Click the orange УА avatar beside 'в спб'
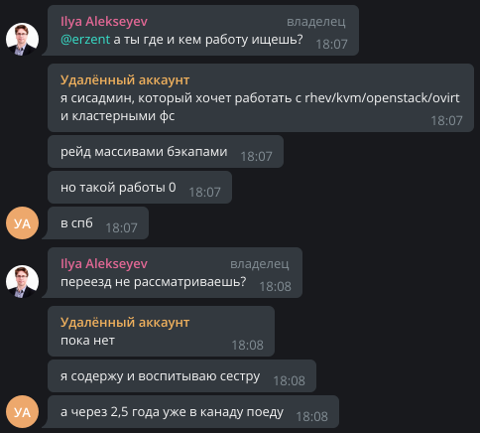Viewport: 480px width, 433px height. coord(22,222)
